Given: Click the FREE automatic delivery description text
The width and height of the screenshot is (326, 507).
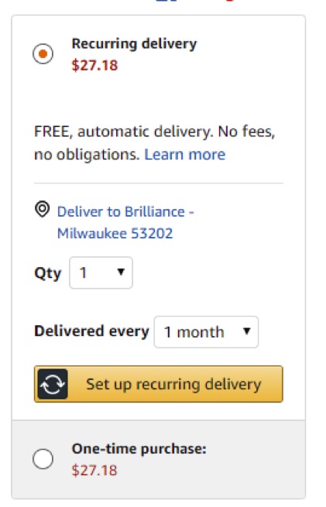Looking at the screenshot, I should click(155, 143).
